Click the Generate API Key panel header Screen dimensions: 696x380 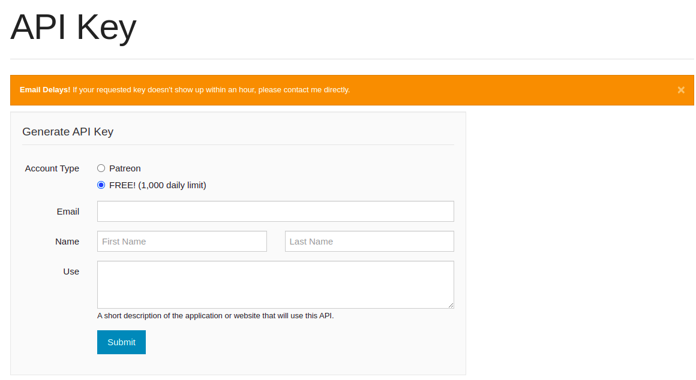68,131
